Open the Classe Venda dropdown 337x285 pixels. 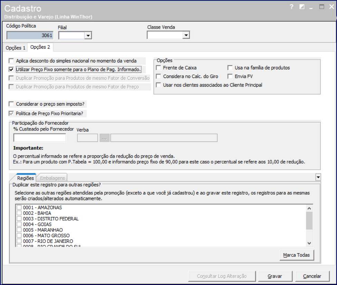pos(186,35)
